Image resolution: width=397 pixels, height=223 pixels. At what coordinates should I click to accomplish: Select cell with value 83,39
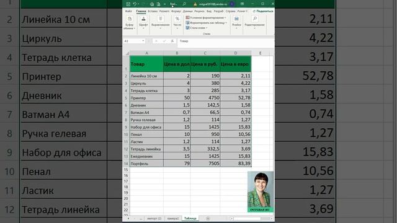[236, 164]
